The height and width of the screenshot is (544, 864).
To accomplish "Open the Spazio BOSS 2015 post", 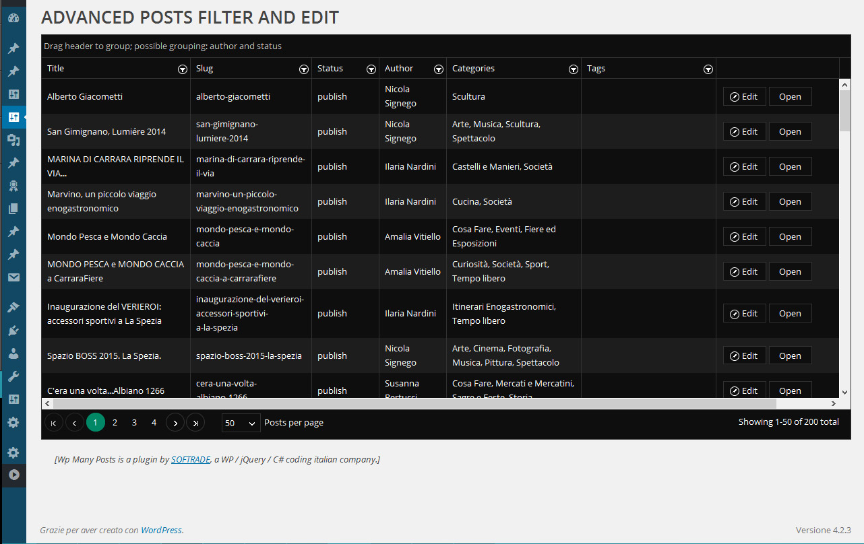I will pyautogui.click(x=790, y=355).
